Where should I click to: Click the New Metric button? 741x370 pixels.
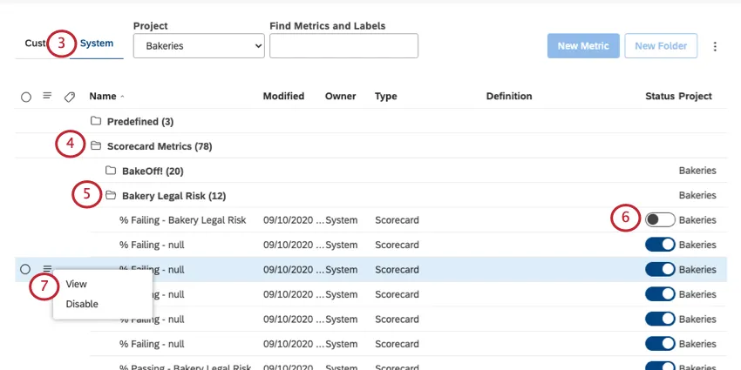pos(583,46)
